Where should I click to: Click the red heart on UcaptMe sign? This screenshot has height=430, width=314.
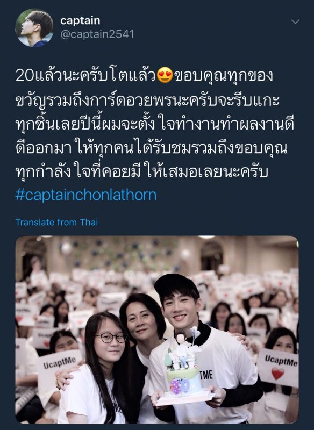(277, 374)
